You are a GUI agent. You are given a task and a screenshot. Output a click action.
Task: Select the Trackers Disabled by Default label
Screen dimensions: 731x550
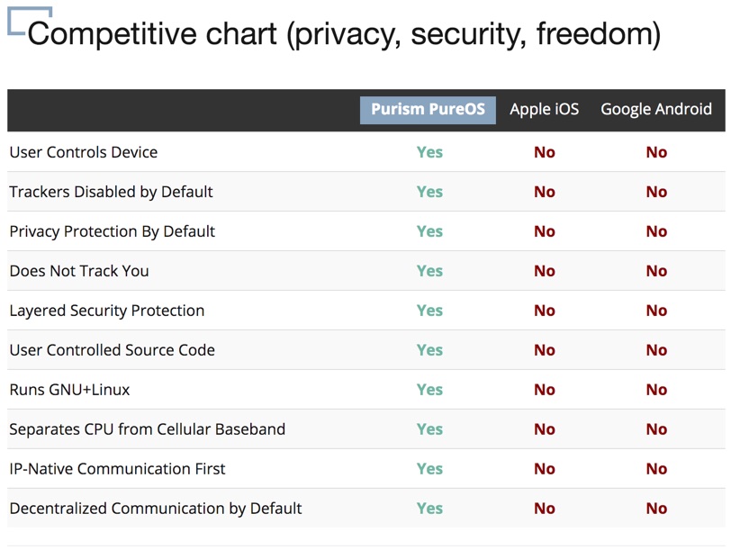click(x=111, y=192)
